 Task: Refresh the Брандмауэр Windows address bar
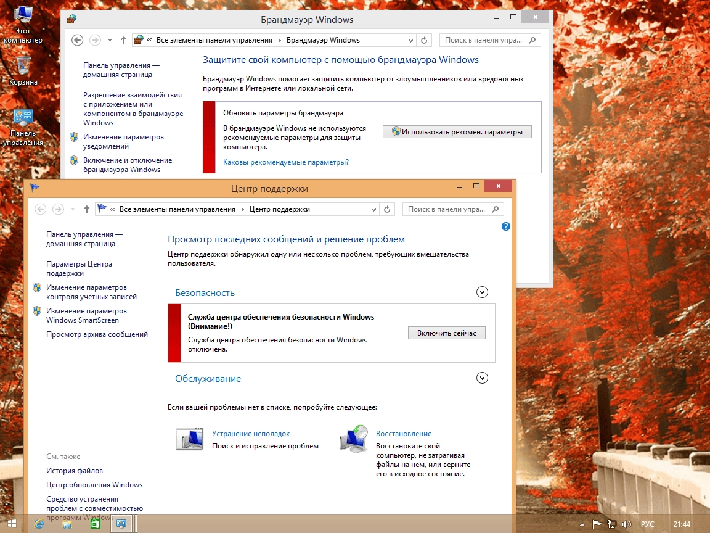[x=424, y=40]
